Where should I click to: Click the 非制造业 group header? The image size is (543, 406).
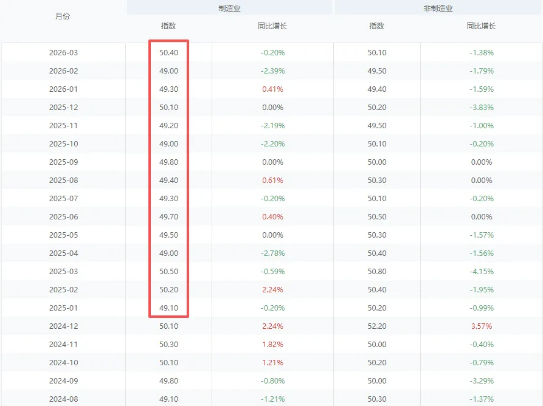438,9
